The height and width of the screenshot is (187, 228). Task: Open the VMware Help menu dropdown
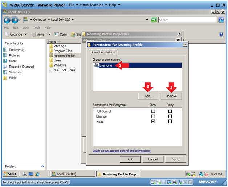[x=114, y=5]
